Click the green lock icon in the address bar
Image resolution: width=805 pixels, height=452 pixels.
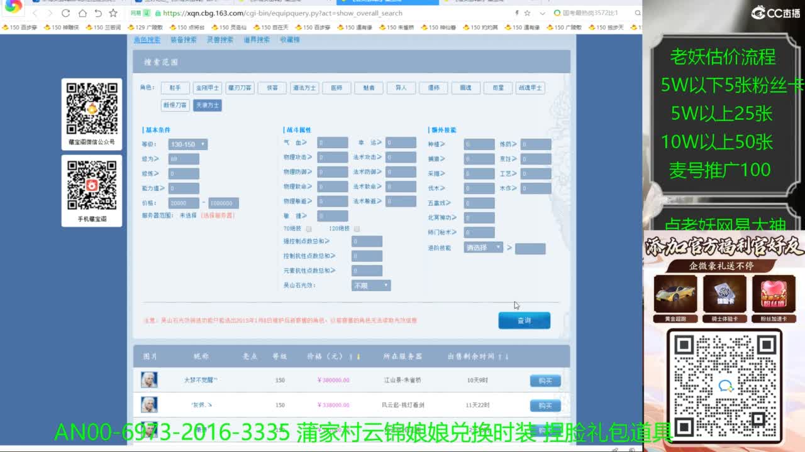tap(157, 13)
